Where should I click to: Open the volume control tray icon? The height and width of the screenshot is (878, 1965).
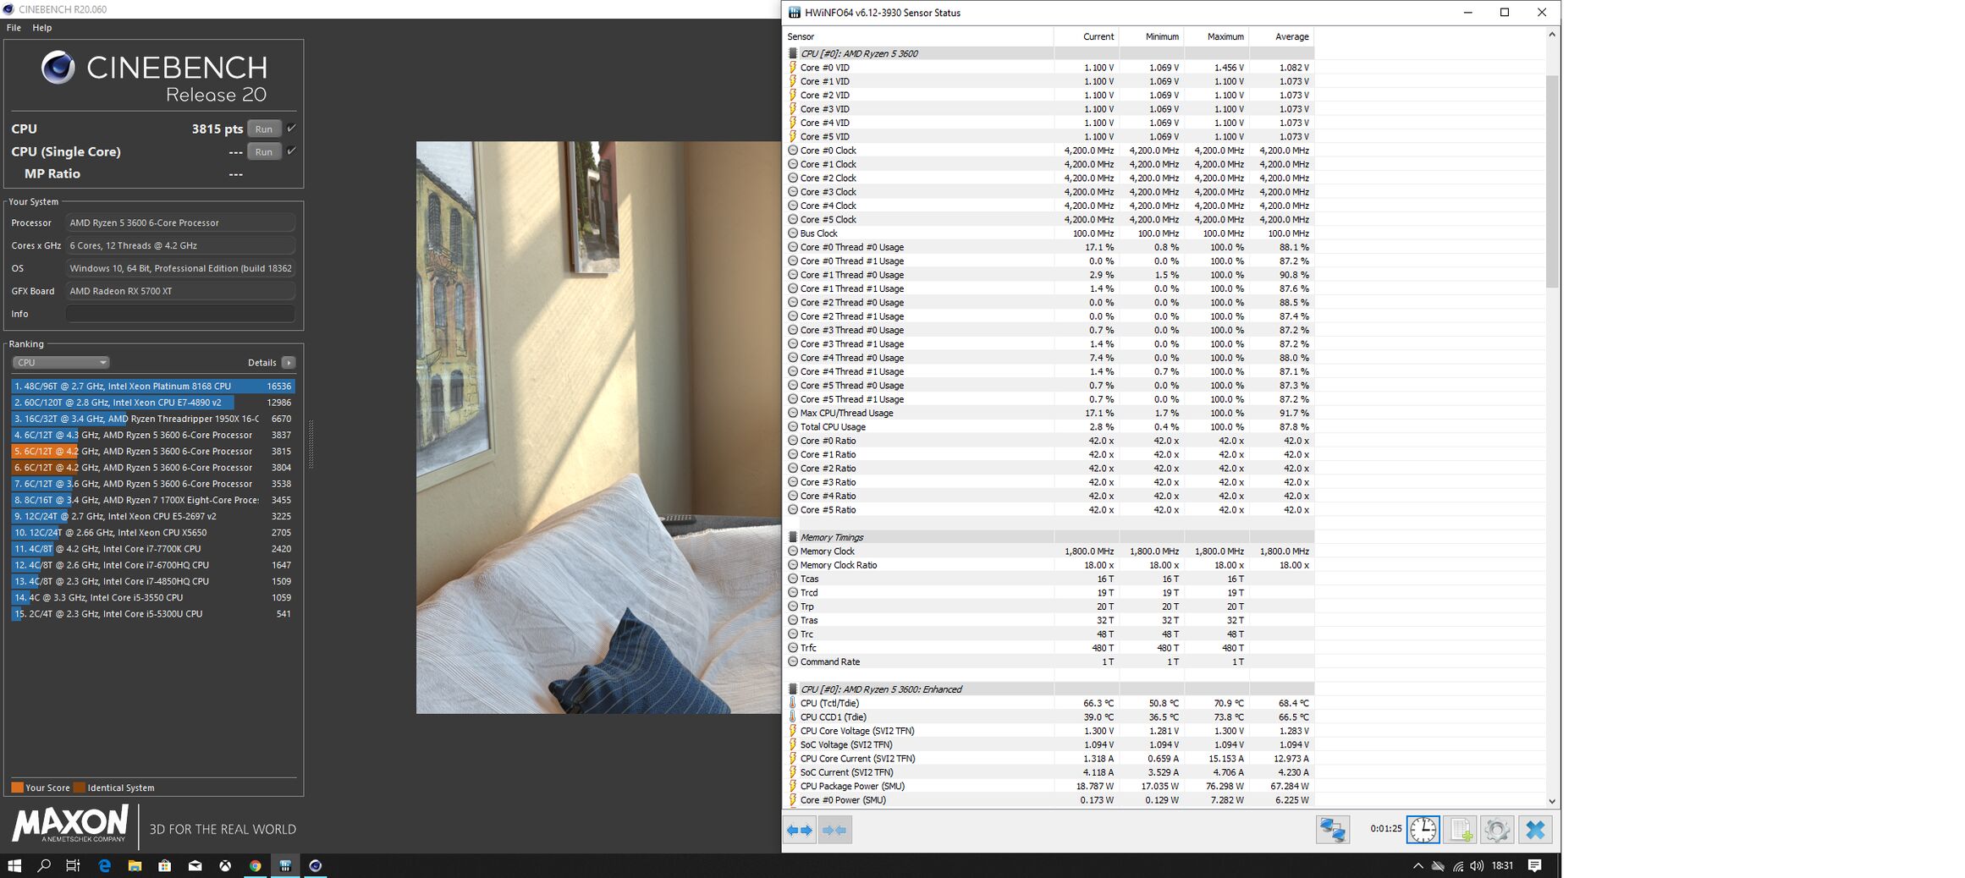1477,865
